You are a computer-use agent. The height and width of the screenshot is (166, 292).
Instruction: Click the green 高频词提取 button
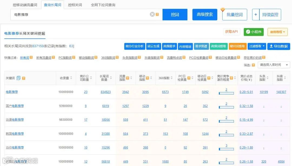pyautogui.click(x=219, y=46)
